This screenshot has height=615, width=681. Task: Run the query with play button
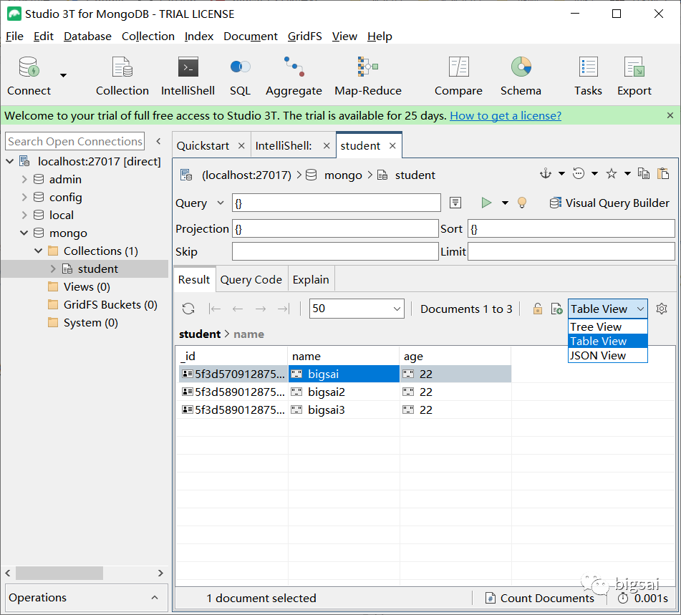coord(487,203)
